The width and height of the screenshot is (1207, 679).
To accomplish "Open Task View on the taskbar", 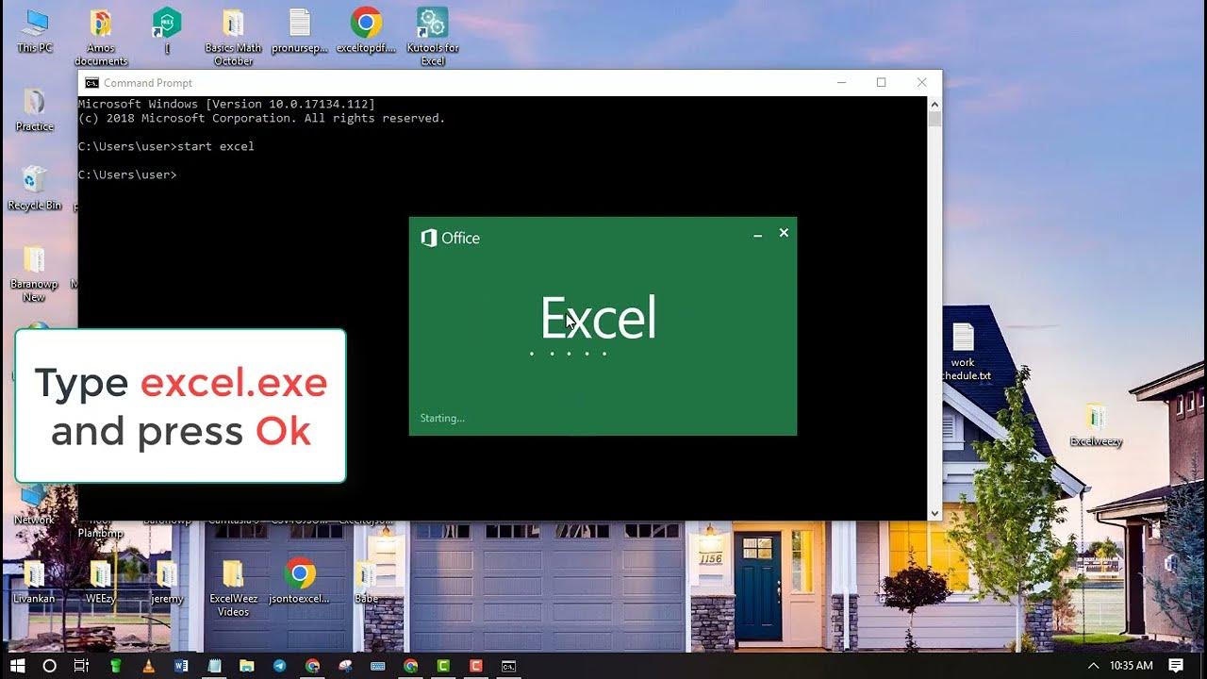I will point(80,667).
